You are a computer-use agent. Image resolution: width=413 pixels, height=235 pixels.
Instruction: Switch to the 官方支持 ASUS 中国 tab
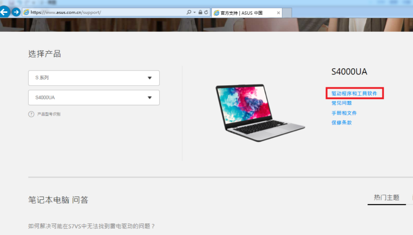coord(244,13)
